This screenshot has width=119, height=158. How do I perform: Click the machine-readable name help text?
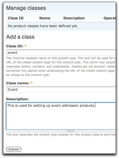click(x=61, y=66)
